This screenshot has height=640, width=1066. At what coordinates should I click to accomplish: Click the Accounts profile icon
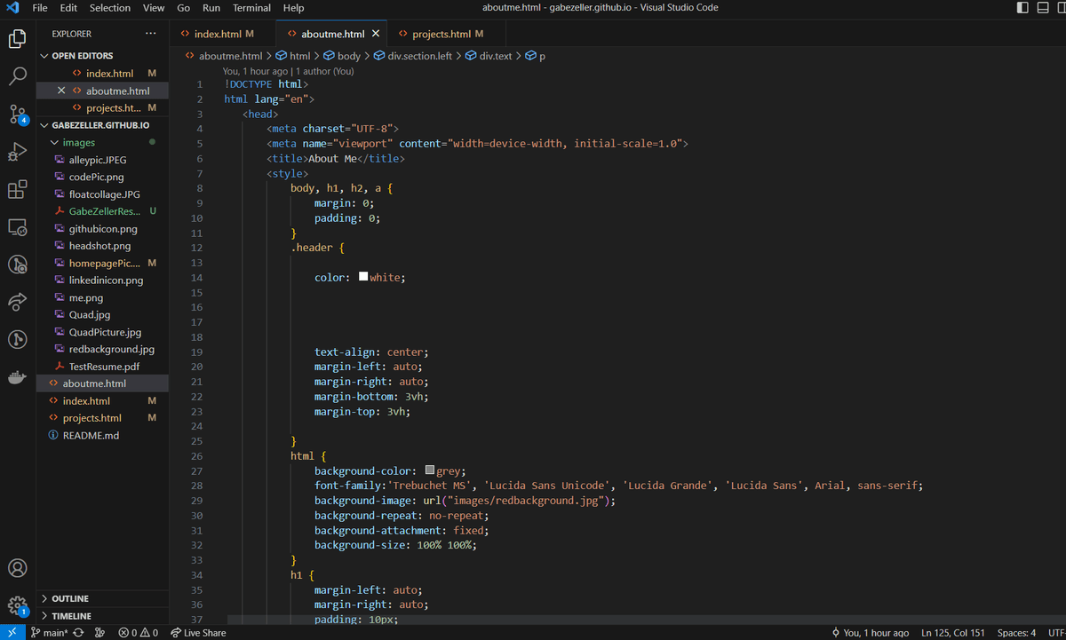(18, 568)
